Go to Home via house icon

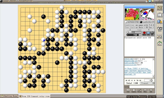click(x=160, y=43)
